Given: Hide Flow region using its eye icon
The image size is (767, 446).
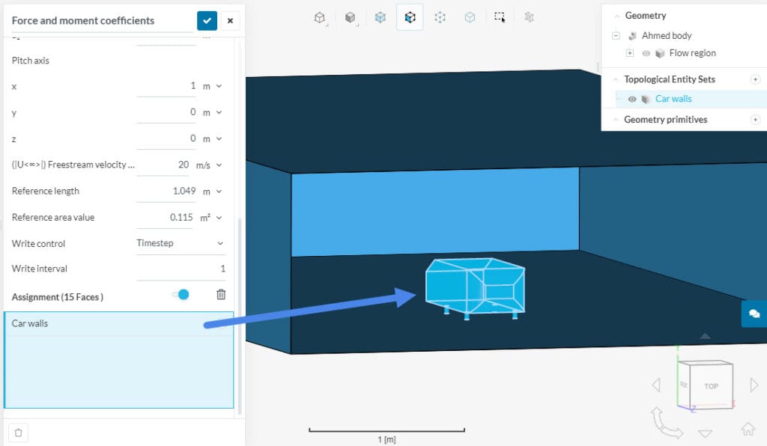Looking at the screenshot, I should [646, 53].
